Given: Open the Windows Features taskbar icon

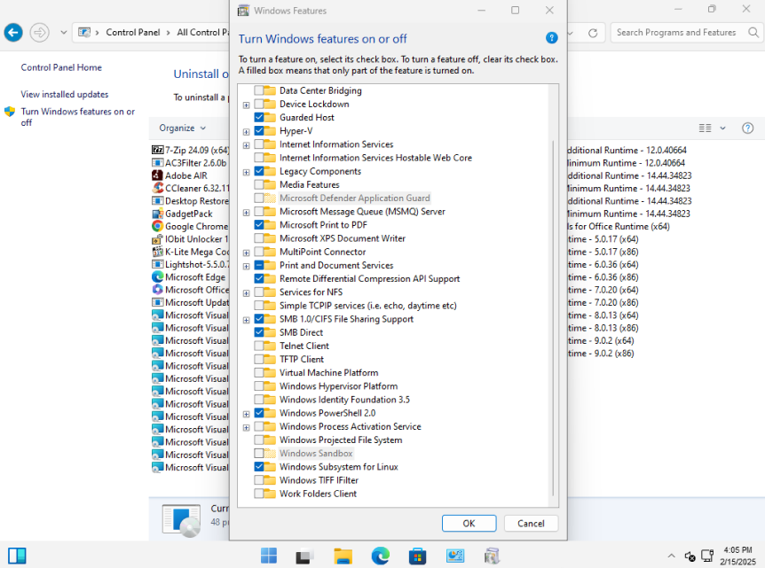Looking at the screenshot, I should click(492, 556).
